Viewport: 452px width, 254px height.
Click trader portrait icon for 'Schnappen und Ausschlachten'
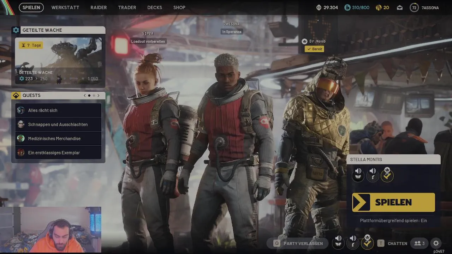click(21, 124)
